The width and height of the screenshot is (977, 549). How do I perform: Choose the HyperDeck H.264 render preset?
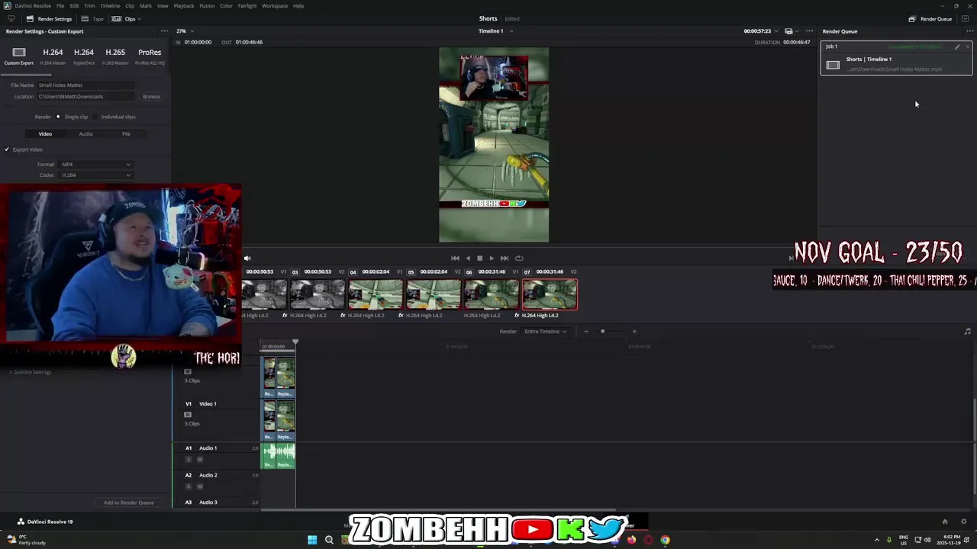[83, 56]
